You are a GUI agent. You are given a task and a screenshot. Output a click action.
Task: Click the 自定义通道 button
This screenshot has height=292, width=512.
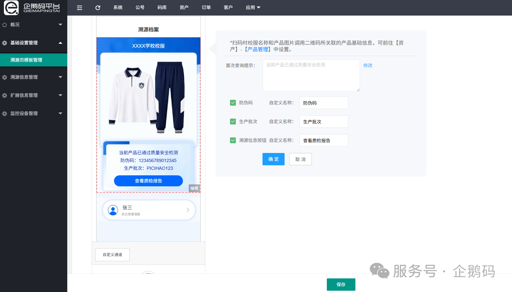pos(112,255)
